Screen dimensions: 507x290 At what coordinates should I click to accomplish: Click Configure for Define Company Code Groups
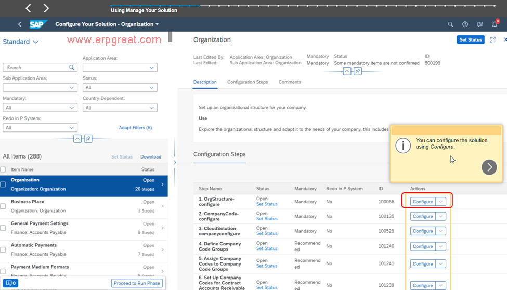coord(423,246)
